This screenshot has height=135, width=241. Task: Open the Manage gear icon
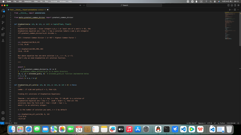[3, 118]
